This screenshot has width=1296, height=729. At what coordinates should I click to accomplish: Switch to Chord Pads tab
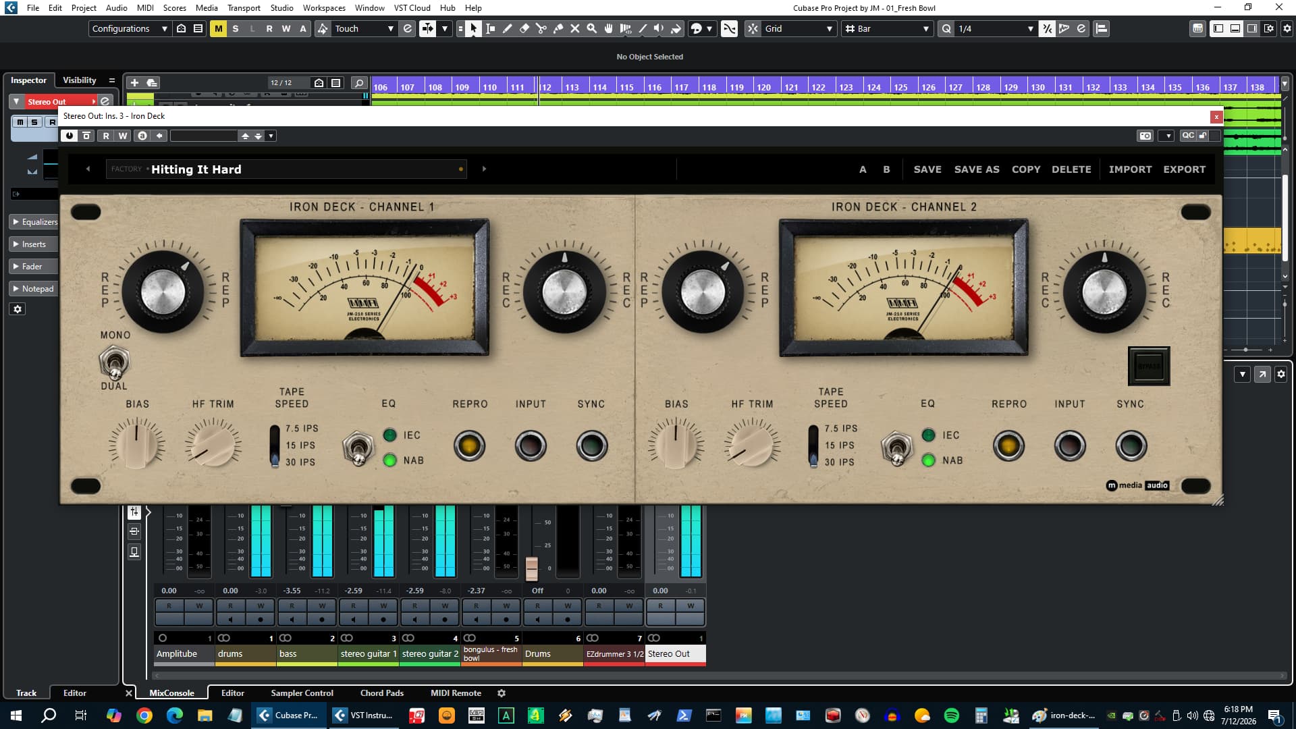(x=382, y=693)
